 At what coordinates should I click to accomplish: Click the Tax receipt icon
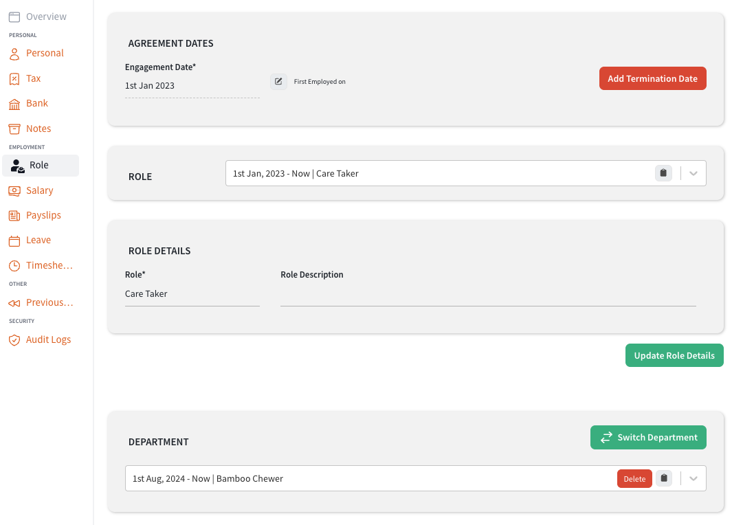14,79
